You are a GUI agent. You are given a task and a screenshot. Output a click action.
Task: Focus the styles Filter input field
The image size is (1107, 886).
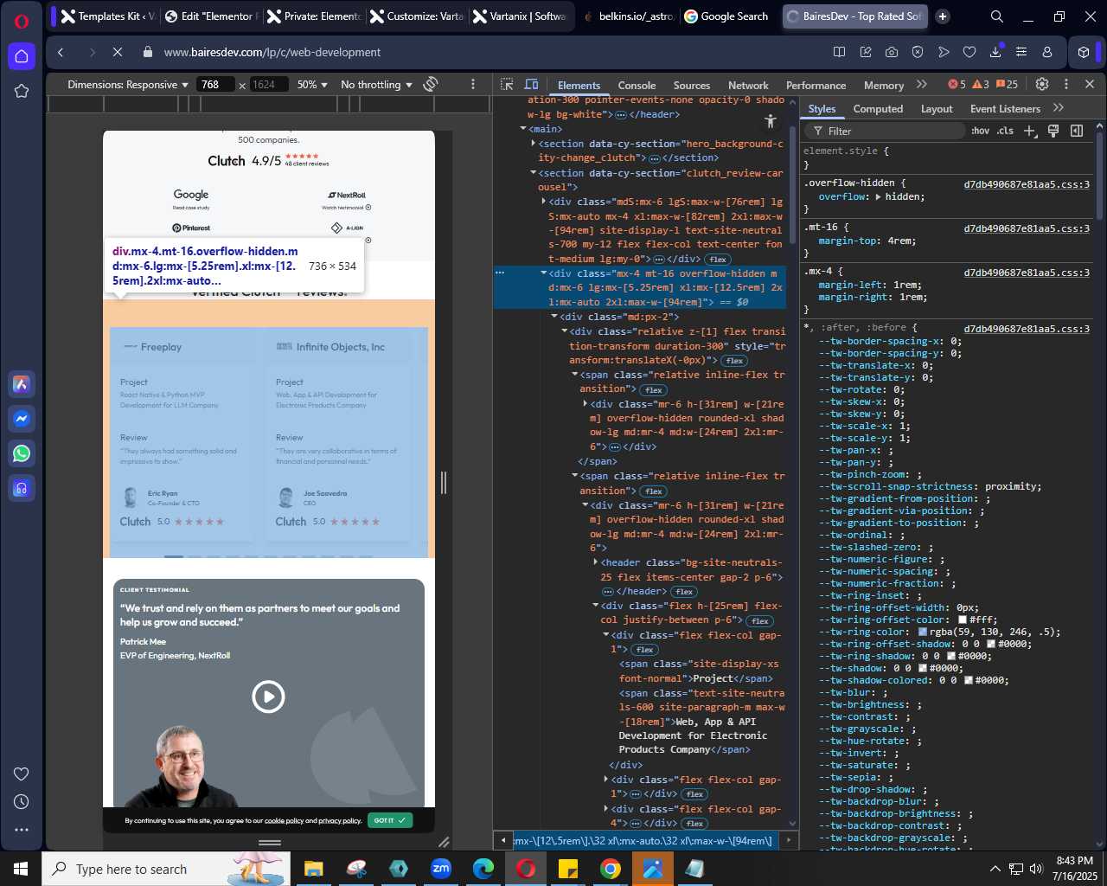click(x=884, y=131)
